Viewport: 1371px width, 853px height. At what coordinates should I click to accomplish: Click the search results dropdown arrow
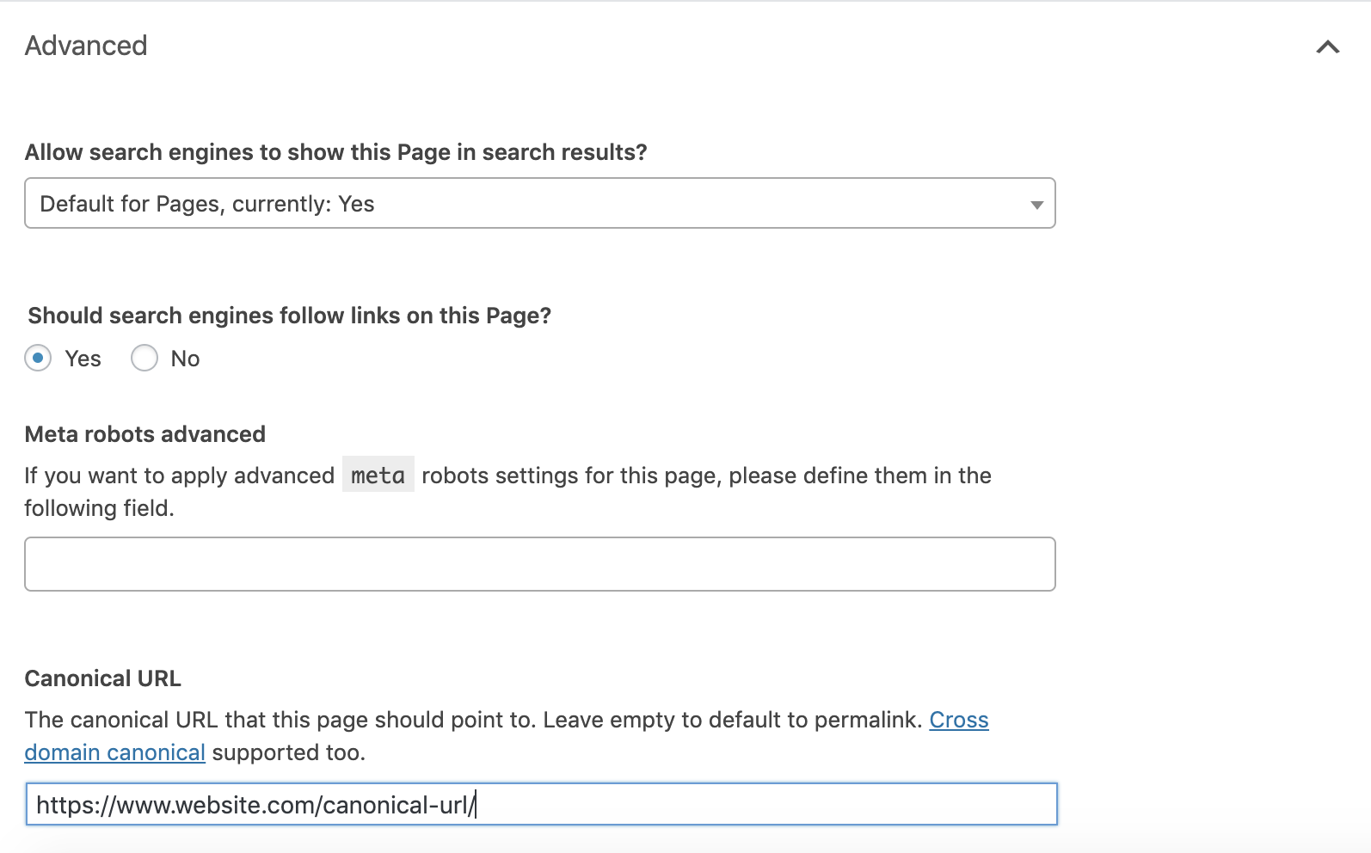coord(1036,205)
